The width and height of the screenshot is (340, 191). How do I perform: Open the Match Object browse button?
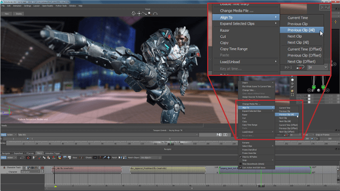click(x=160, y=158)
